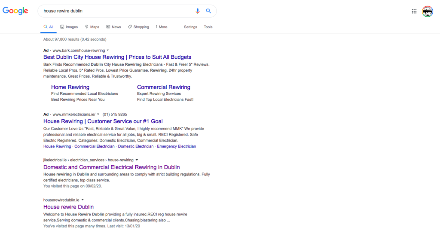Click phone number (01) 515 9265
The height and width of the screenshot is (233, 440).
(x=115, y=115)
